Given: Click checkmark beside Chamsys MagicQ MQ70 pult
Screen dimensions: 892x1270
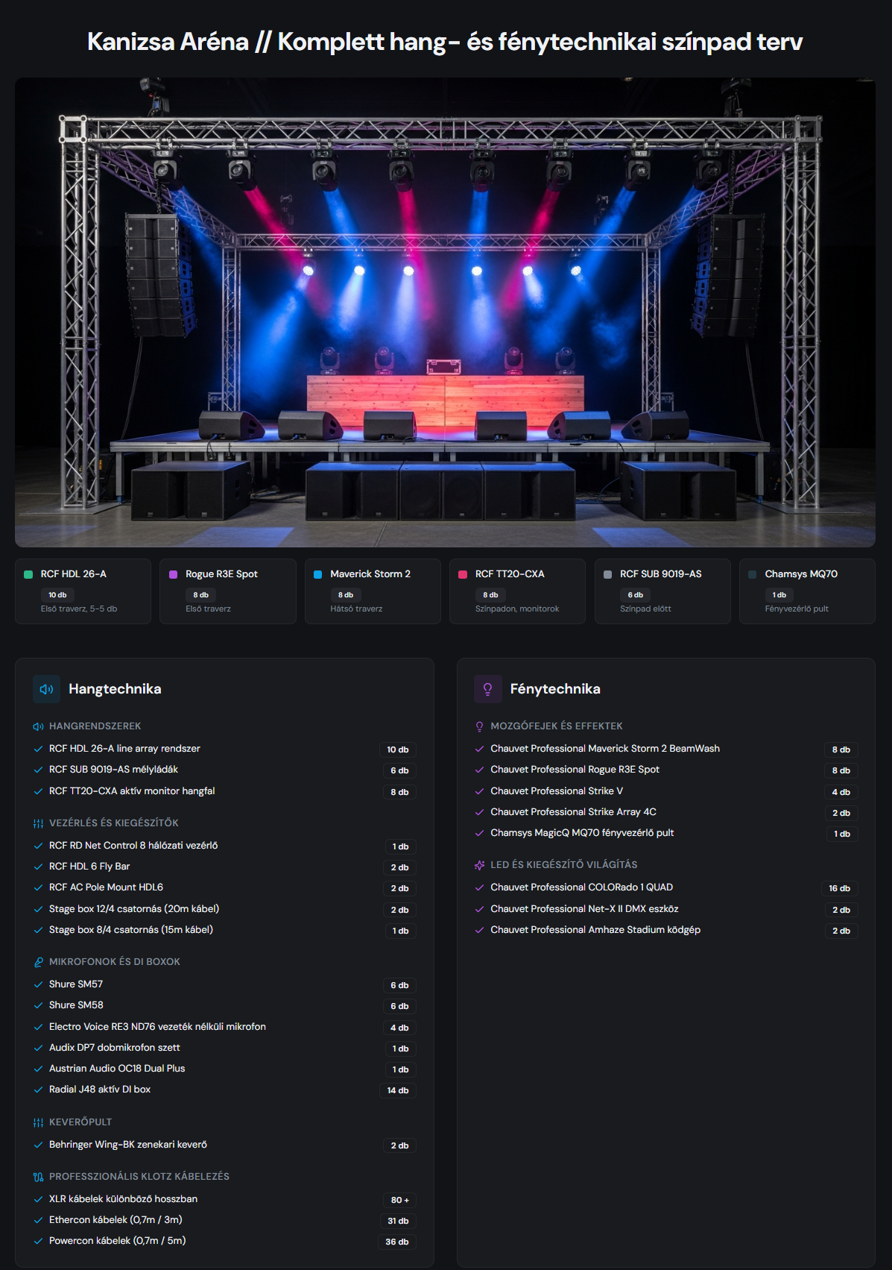Looking at the screenshot, I should 479,833.
